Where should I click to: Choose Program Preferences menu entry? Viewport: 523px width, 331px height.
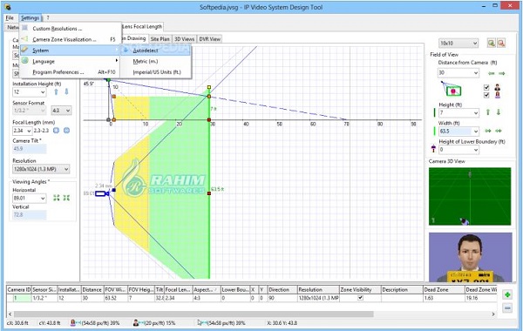[70, 72]
